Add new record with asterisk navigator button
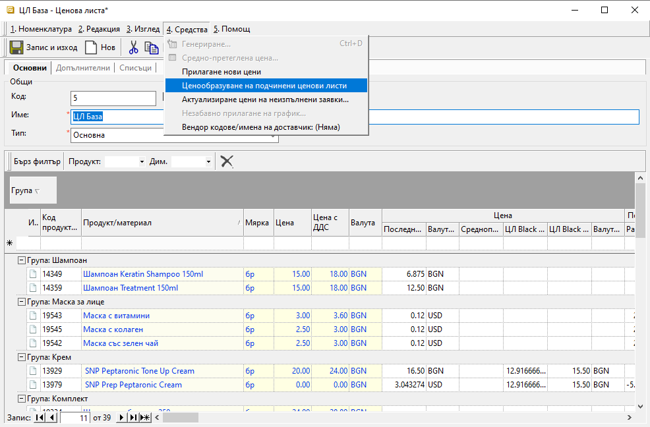This screenshot has height=427, width=650. [145, 417]
